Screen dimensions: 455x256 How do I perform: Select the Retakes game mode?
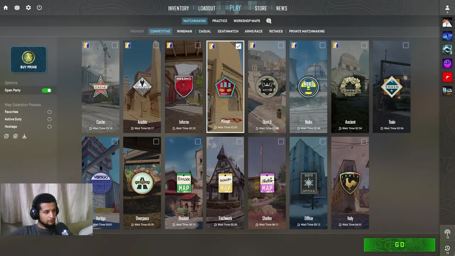tap(276, 31)
